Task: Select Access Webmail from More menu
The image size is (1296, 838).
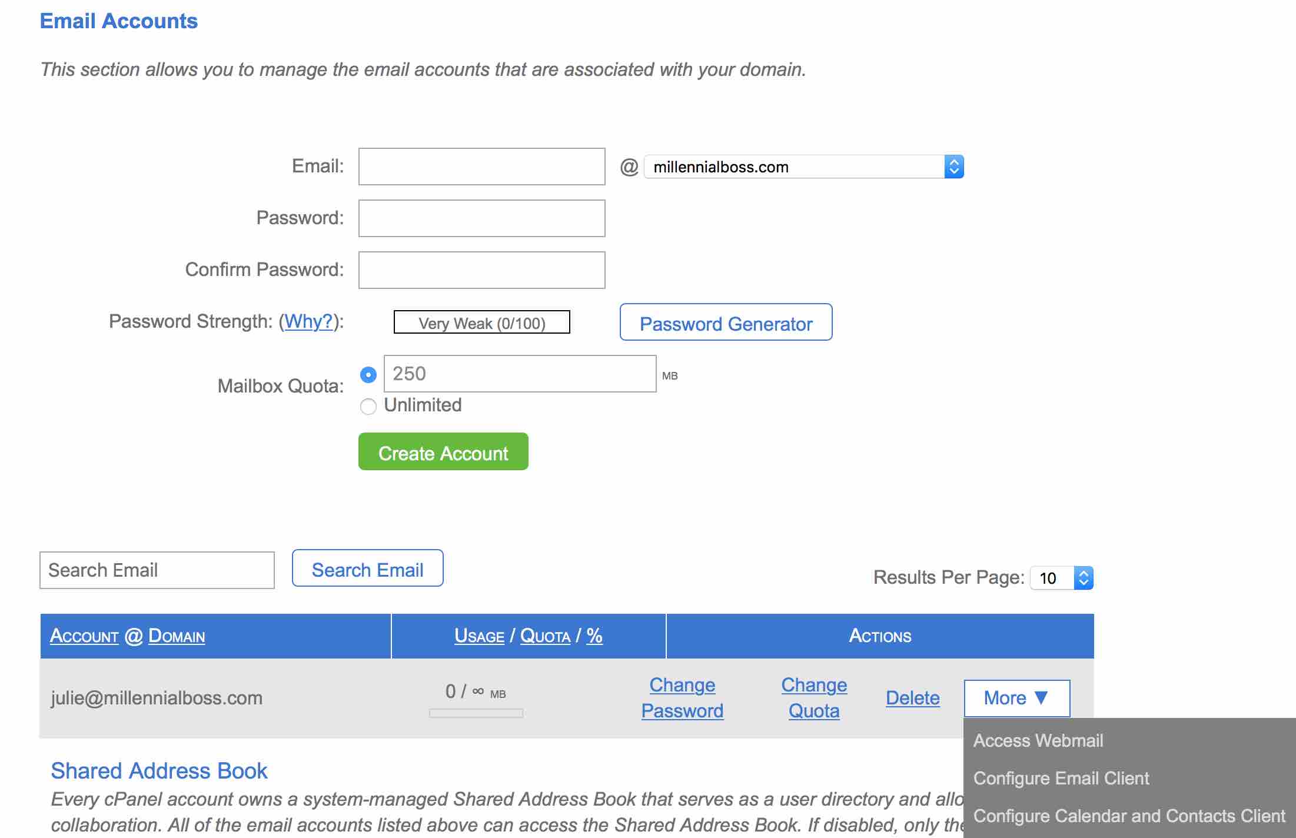Action: coord(1038,740)
